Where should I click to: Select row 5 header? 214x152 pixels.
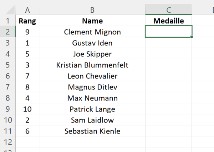click(x=7, y=65)
